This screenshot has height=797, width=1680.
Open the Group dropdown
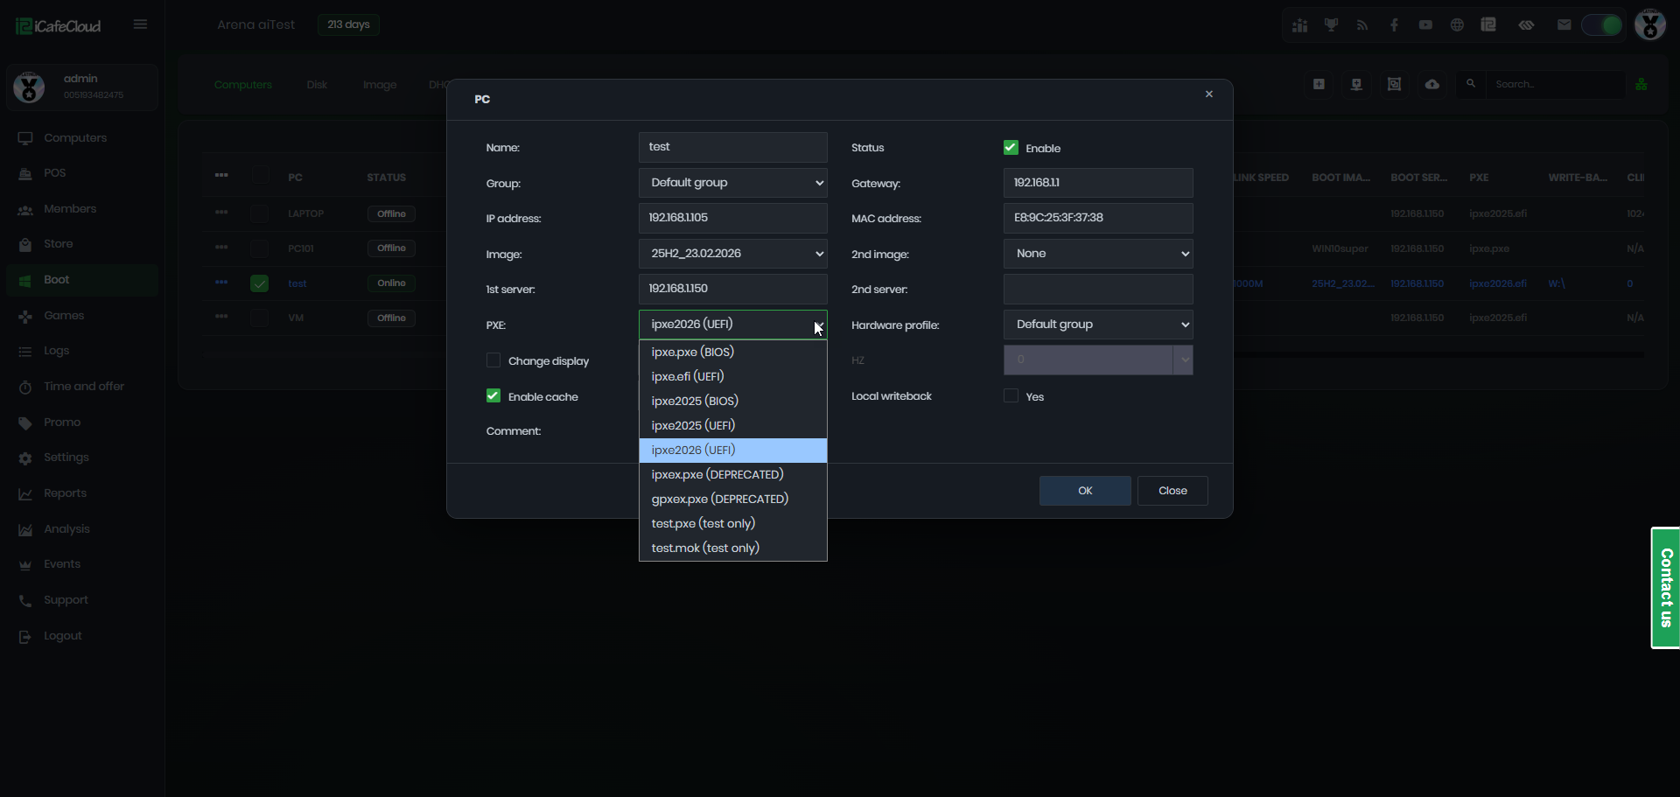click(x=732, y=183)
